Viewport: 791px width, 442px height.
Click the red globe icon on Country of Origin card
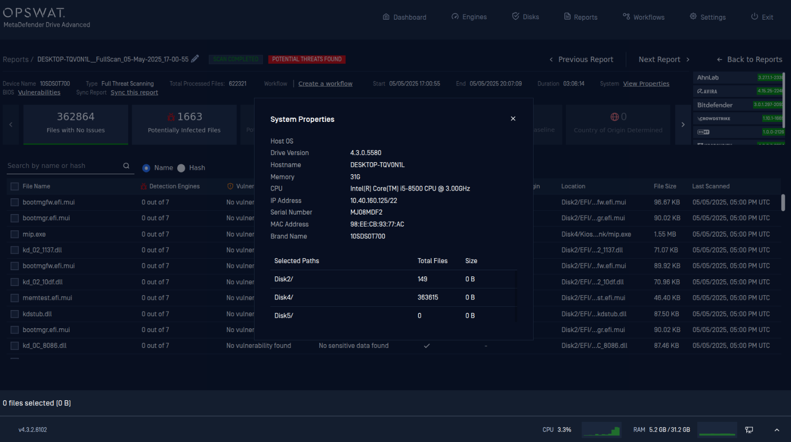click(614, 117)
